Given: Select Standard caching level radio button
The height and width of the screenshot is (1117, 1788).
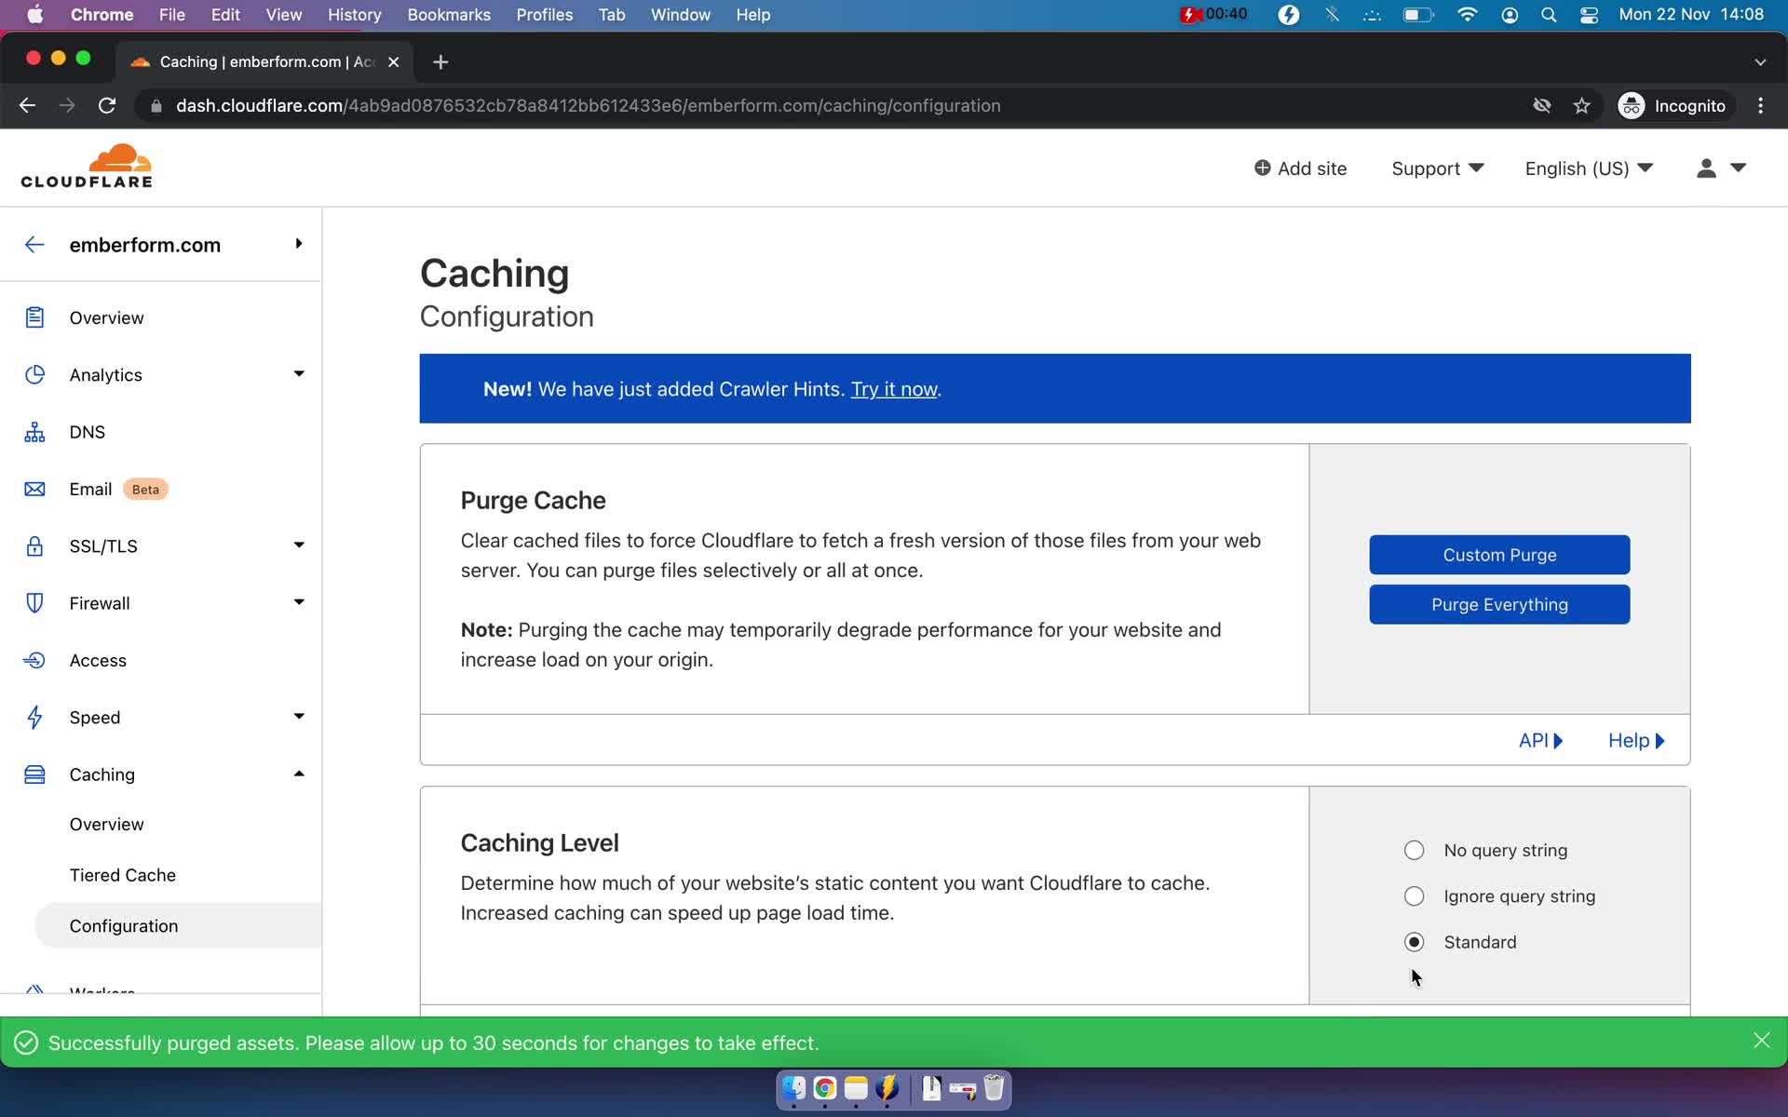Looking at the screenshot, I should 1414,941.
